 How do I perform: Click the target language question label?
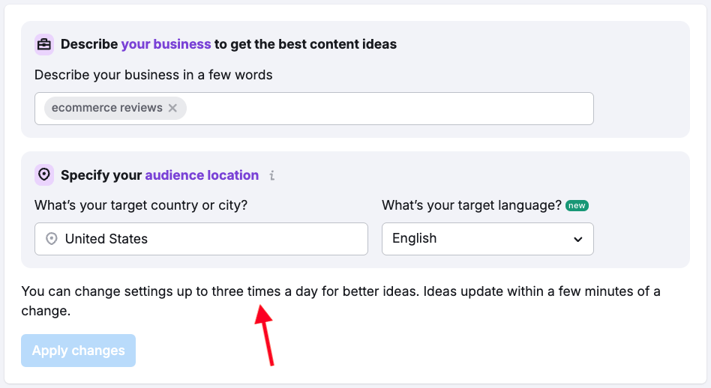[472, 205]
